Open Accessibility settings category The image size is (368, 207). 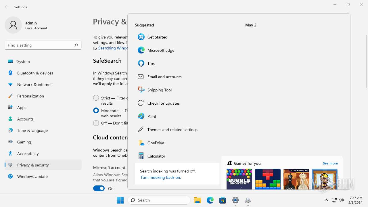(43, 154)
